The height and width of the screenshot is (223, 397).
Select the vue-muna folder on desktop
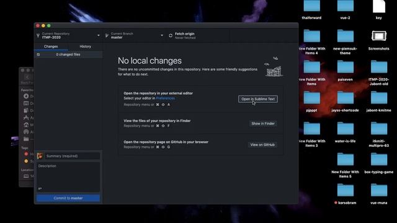(x=379, y=194)
